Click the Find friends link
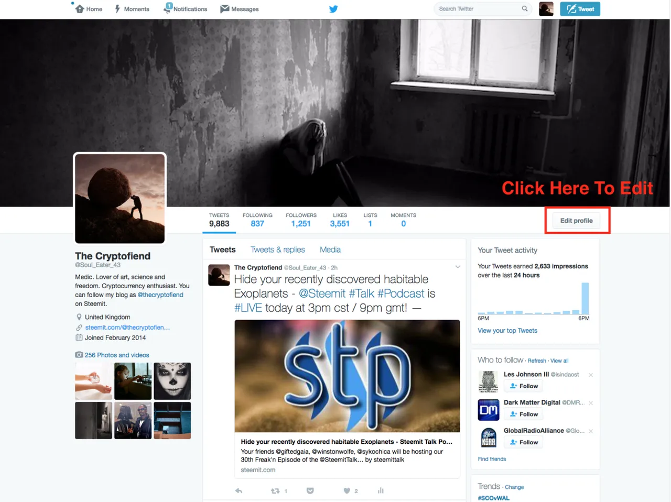This screenshot has width=671, height=502. [x=492, y=459]
